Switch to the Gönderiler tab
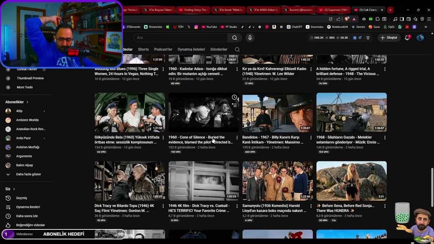Viewport: 434px width, 244px height. pyautogui.click(x=219, y=49)
